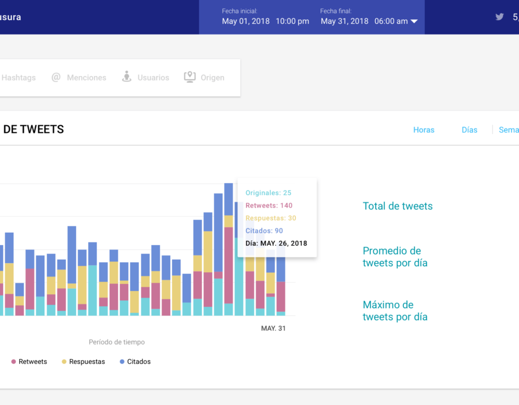Image resolution: width=519 pixels, height=405 pixels.
Task: Click the Total de tweets label
Action: pyautogui.click(x=397, y=206)
